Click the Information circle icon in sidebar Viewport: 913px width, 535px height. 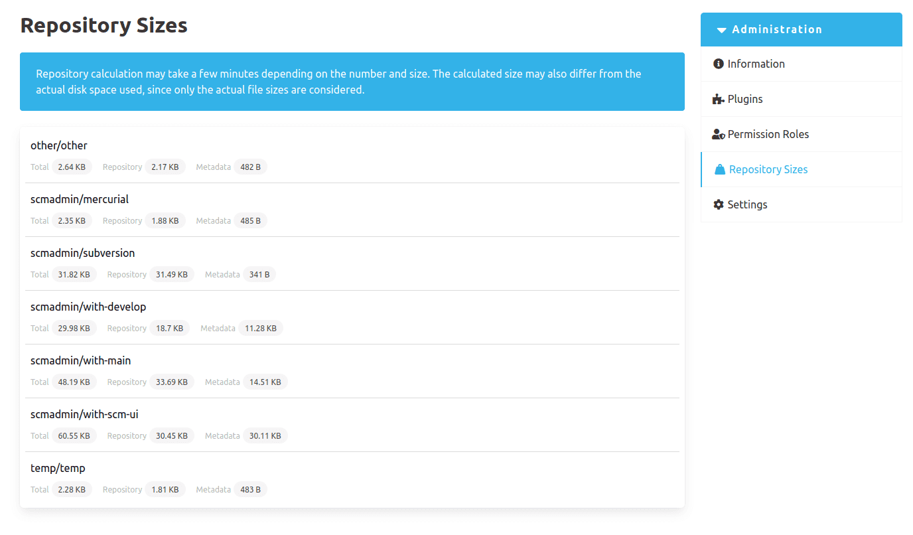coord(718,64)
